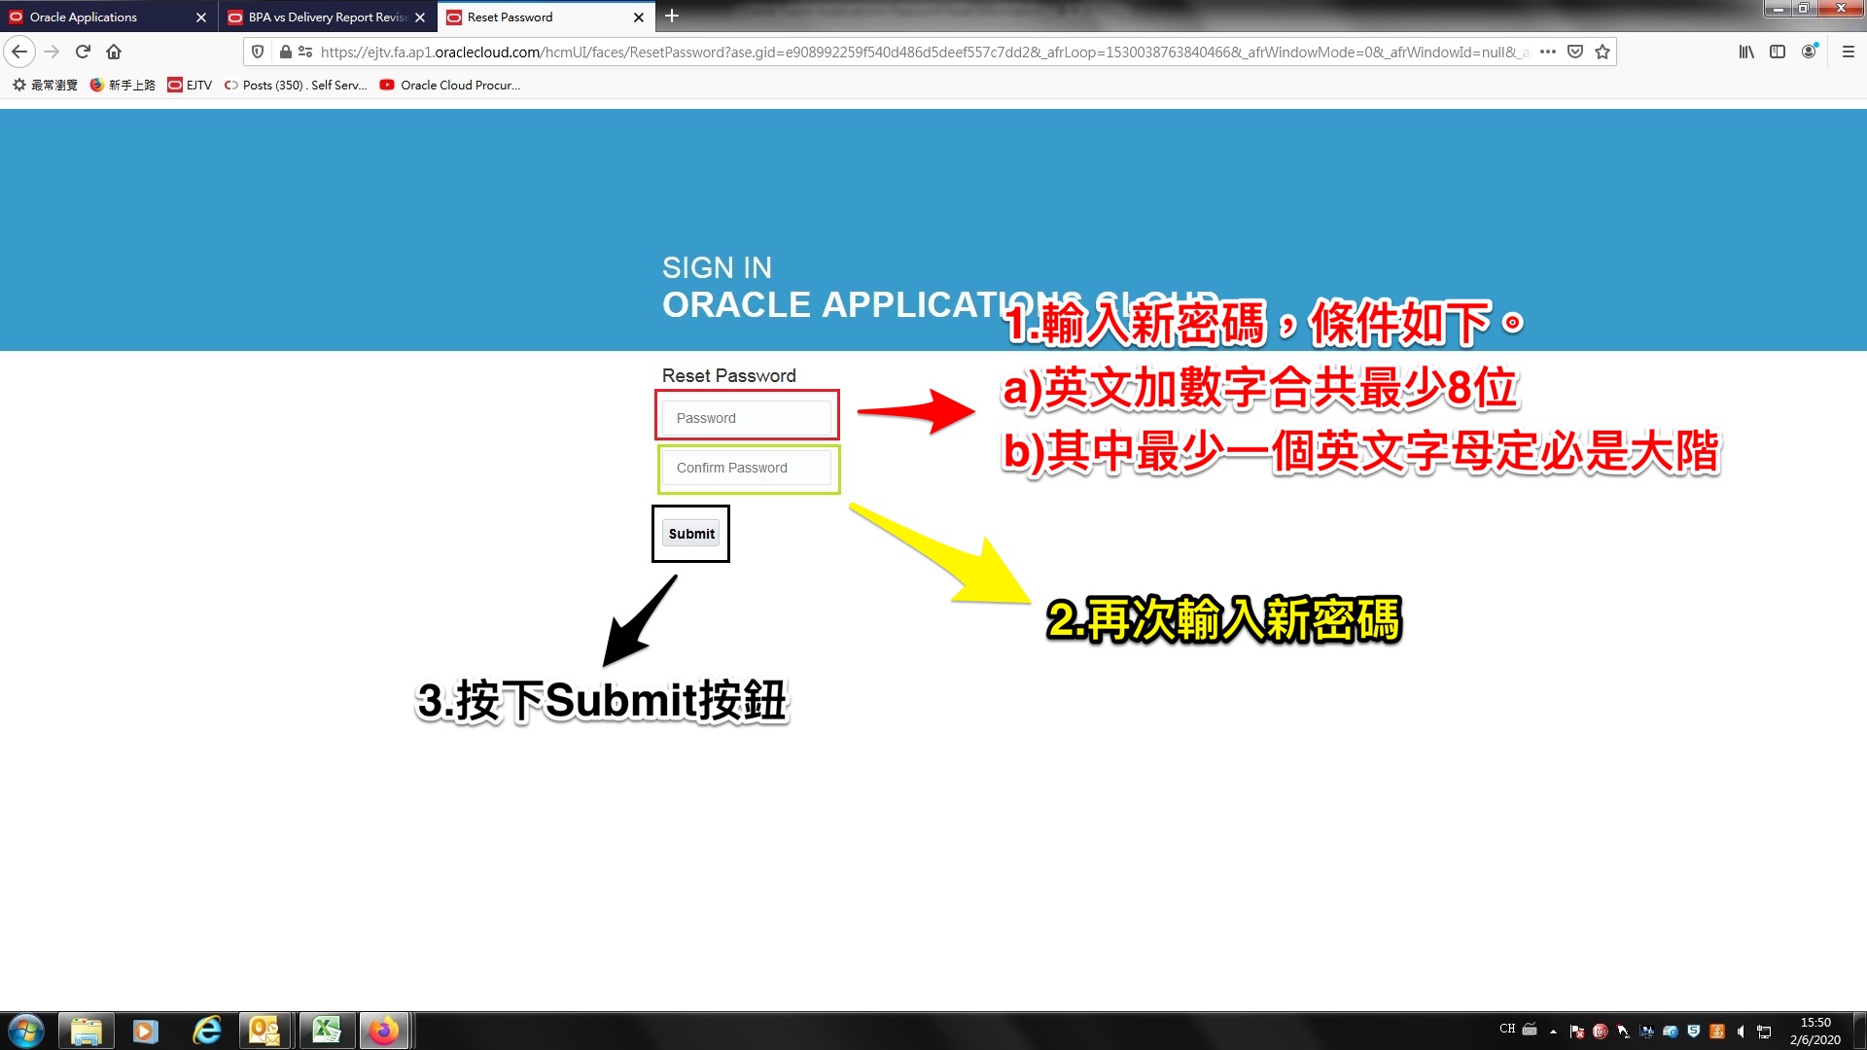Open Action Center flag icon
The width and height of the screenshot is (1867, 1050).
pyautogui.click(x=1577, y=1032)
